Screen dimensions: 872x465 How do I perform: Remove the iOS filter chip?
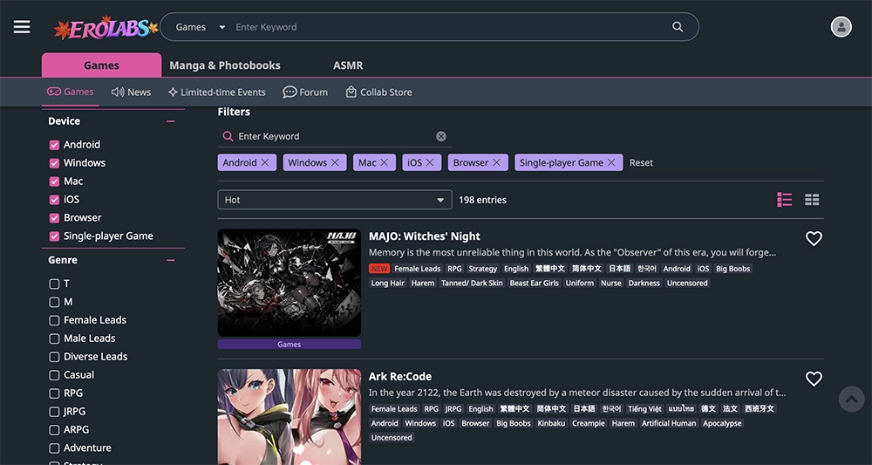coord(430,162)
